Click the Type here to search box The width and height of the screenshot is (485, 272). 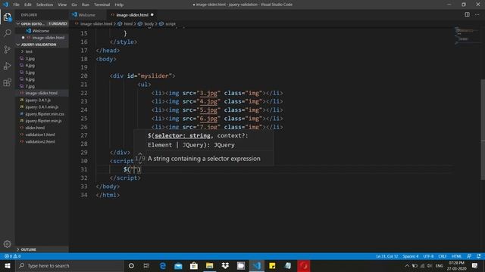point(69,265)
